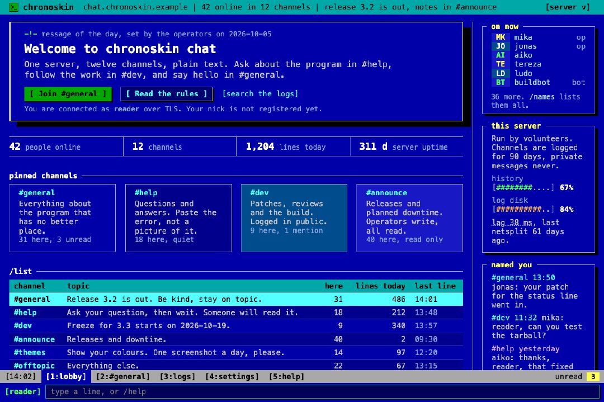
Task: Select the #help row in channel list
Action: (236, 313)
